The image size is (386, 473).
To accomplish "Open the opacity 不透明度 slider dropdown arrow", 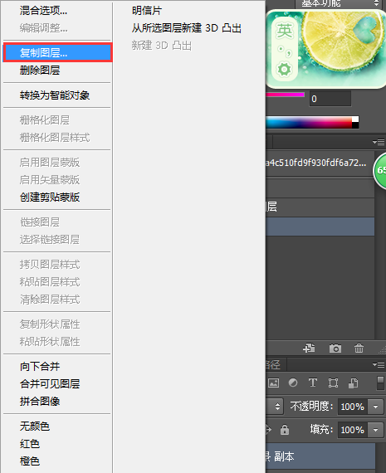I will coord(376,407).
